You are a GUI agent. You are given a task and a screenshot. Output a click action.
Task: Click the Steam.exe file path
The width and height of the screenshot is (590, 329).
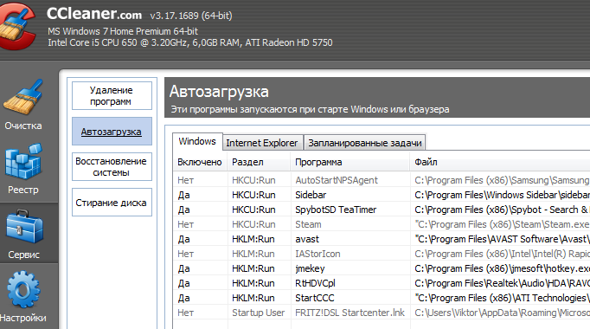(x=502, y=224)
